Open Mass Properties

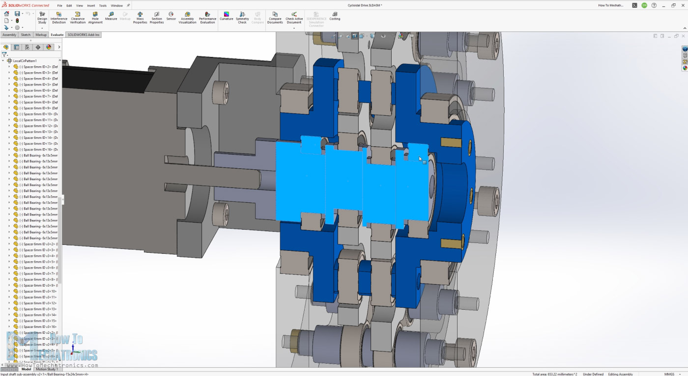pyautogui.click(x=140, y=17)
